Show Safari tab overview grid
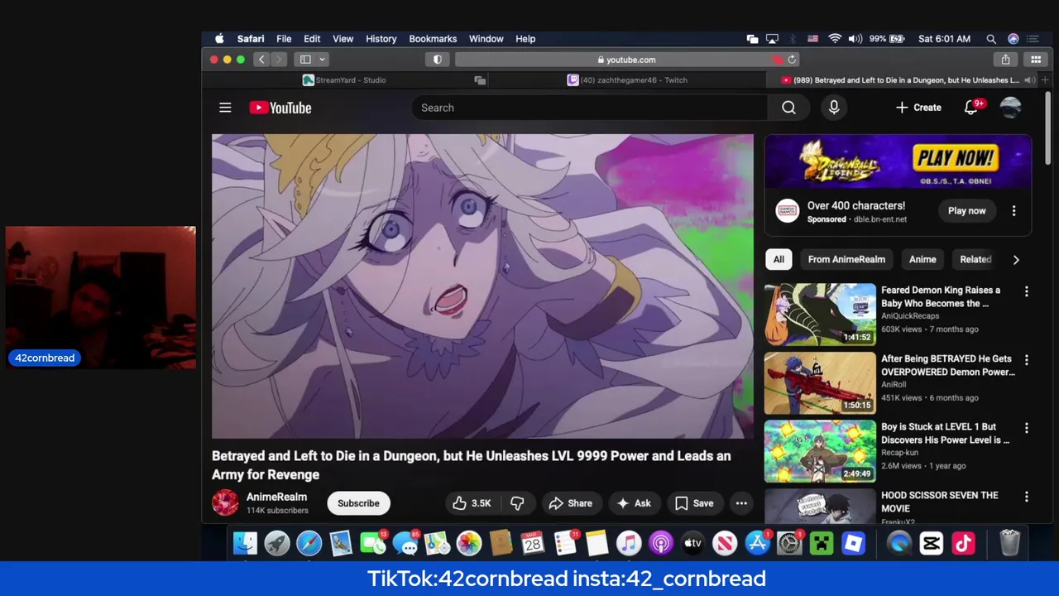The image size is (1059, 596). pyautogui.click(x=1036, y=60)
